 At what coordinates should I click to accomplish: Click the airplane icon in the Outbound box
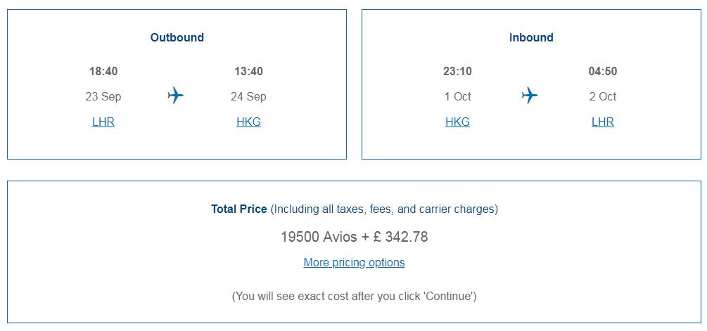(x=176, y=96)
